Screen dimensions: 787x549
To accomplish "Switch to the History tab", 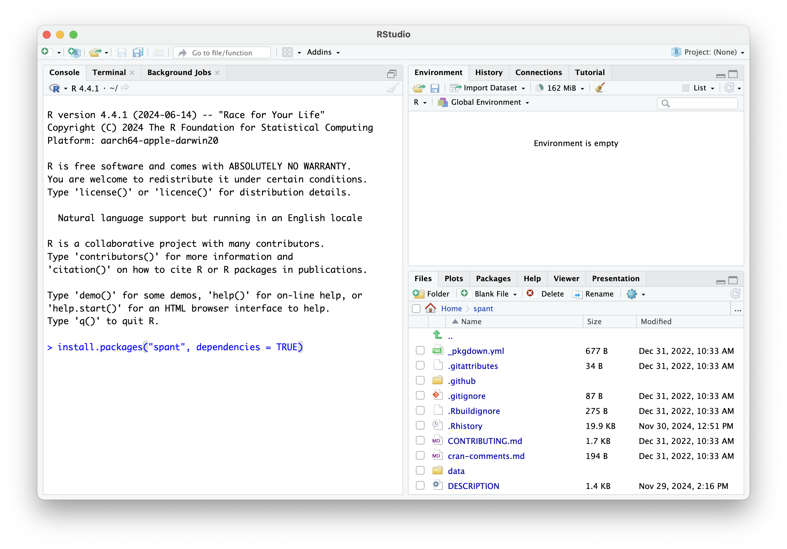I will (488, 72).
